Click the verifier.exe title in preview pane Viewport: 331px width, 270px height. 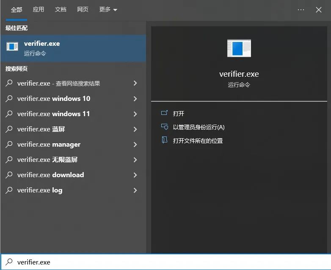pos(239,74)
